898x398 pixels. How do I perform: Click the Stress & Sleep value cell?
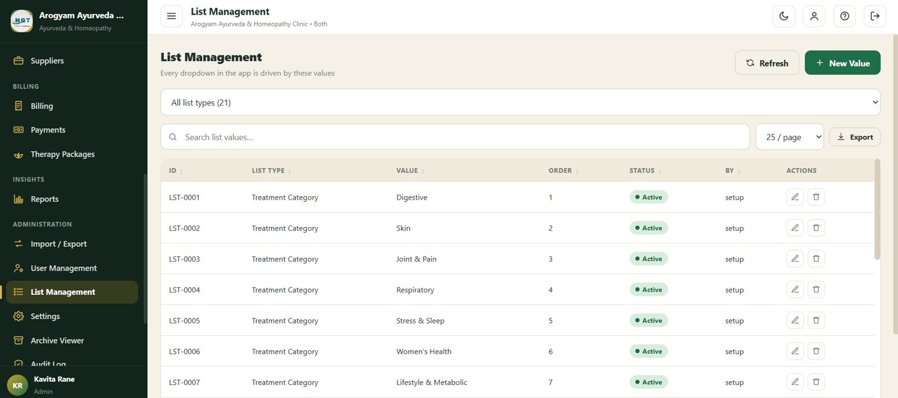click(420, 321)
